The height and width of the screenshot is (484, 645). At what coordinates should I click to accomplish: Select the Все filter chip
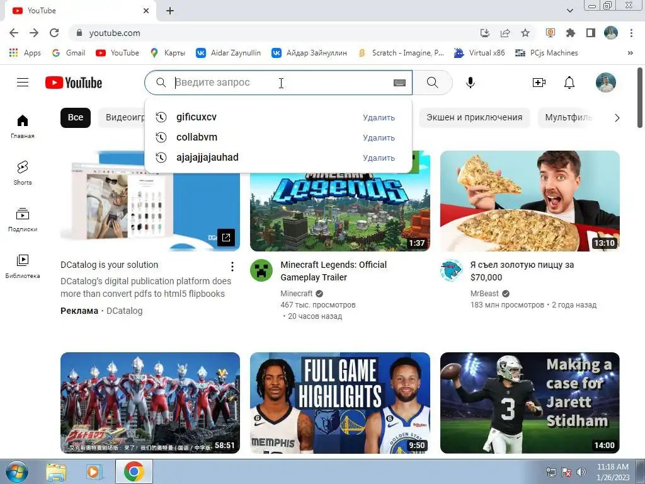pos(76,117)
